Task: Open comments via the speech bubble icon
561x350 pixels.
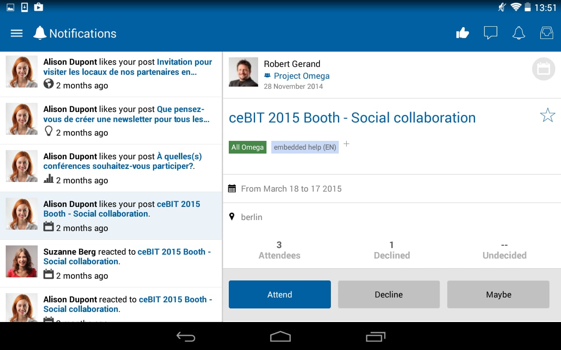Action: (490, 33)
